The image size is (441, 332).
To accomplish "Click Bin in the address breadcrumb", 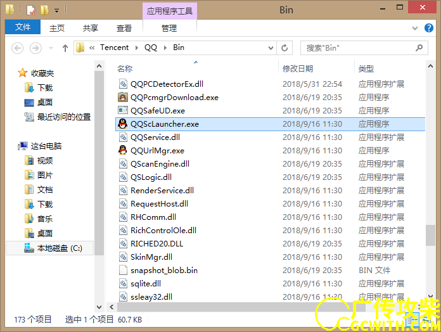I will click(179, 48).
